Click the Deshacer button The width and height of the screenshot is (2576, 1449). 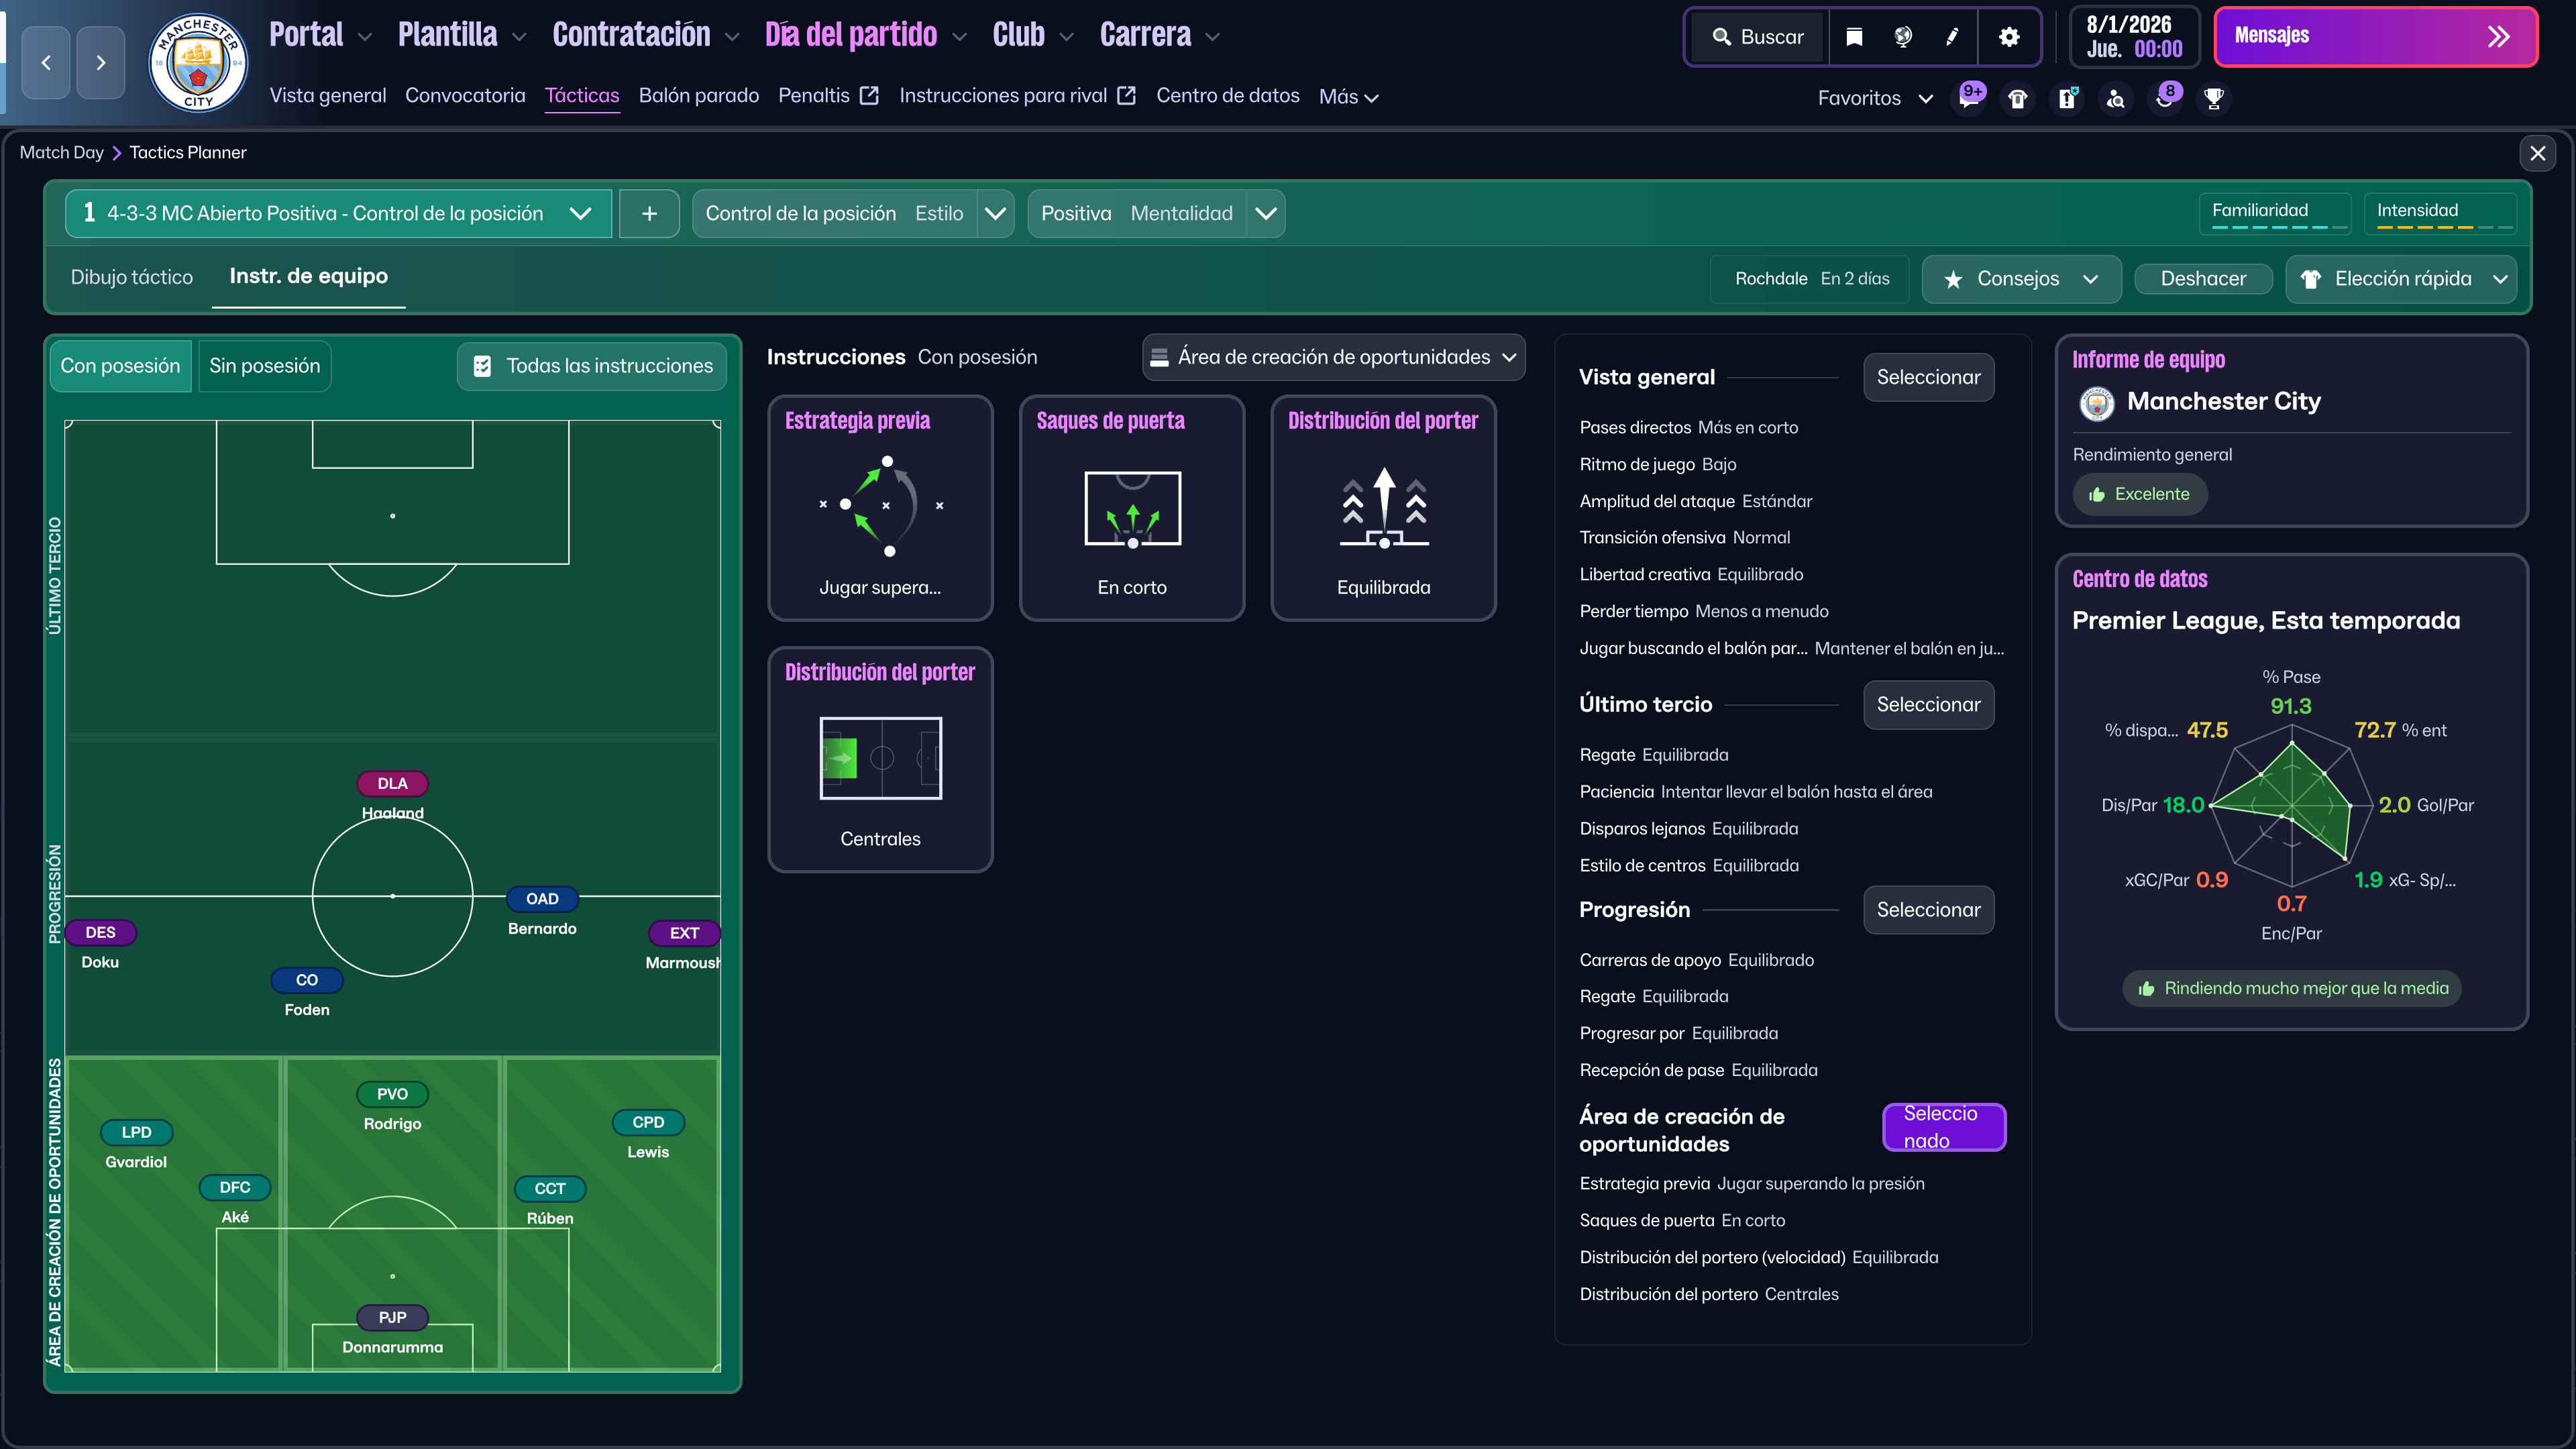pos(2203,279)
